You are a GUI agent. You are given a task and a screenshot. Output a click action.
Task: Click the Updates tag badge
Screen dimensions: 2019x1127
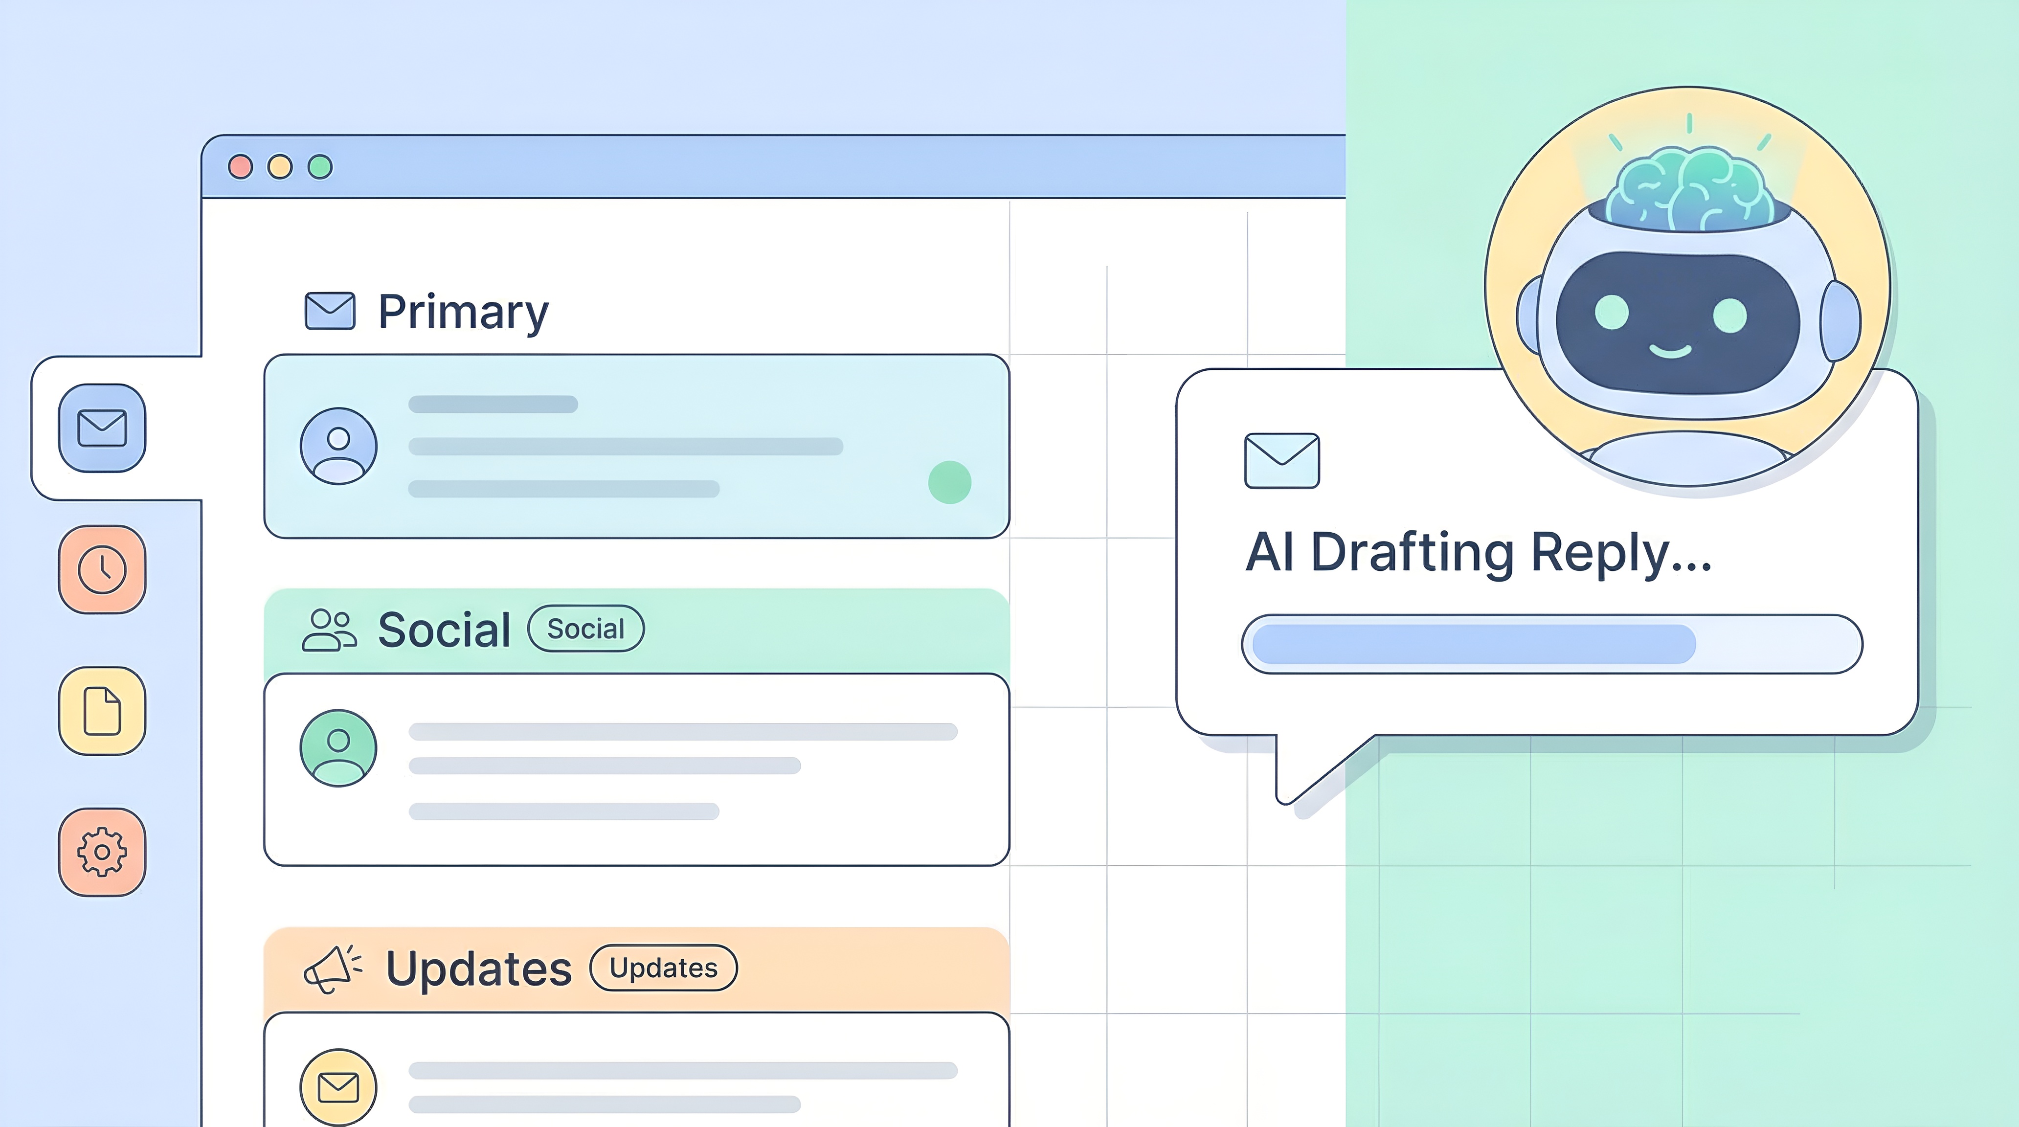663,968
